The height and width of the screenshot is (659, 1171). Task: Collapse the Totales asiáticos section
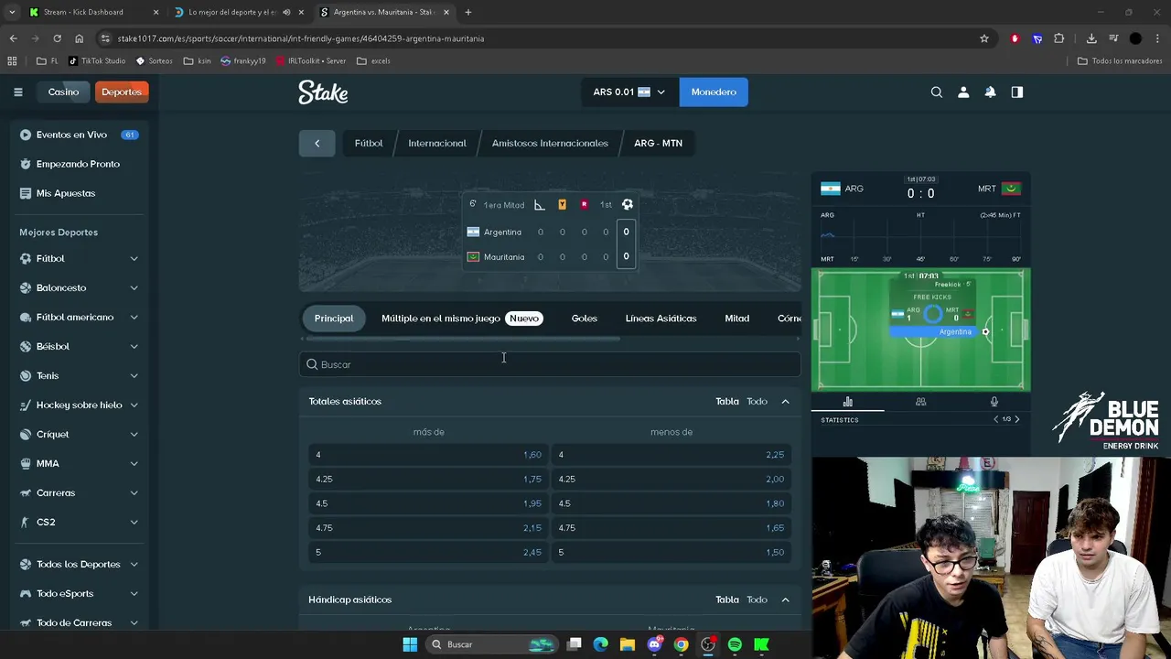pos(785,401)
